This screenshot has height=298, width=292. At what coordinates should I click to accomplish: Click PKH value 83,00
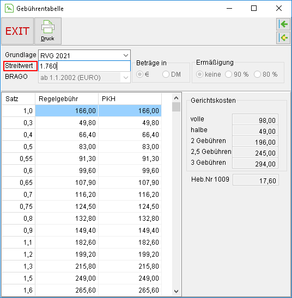point(130,146)
